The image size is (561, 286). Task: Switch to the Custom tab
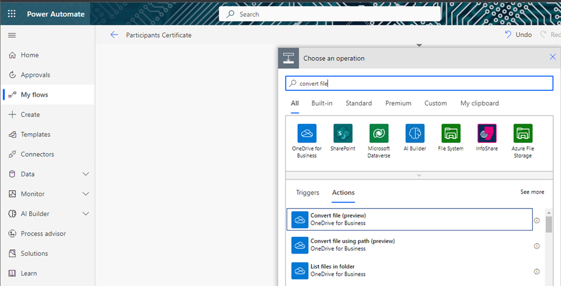point(436,103)
